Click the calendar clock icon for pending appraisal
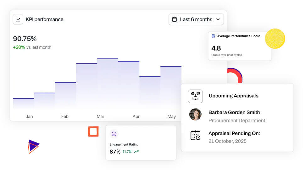Image resolution: width=305 pixels, height=170 pixels. pos(195,135)
